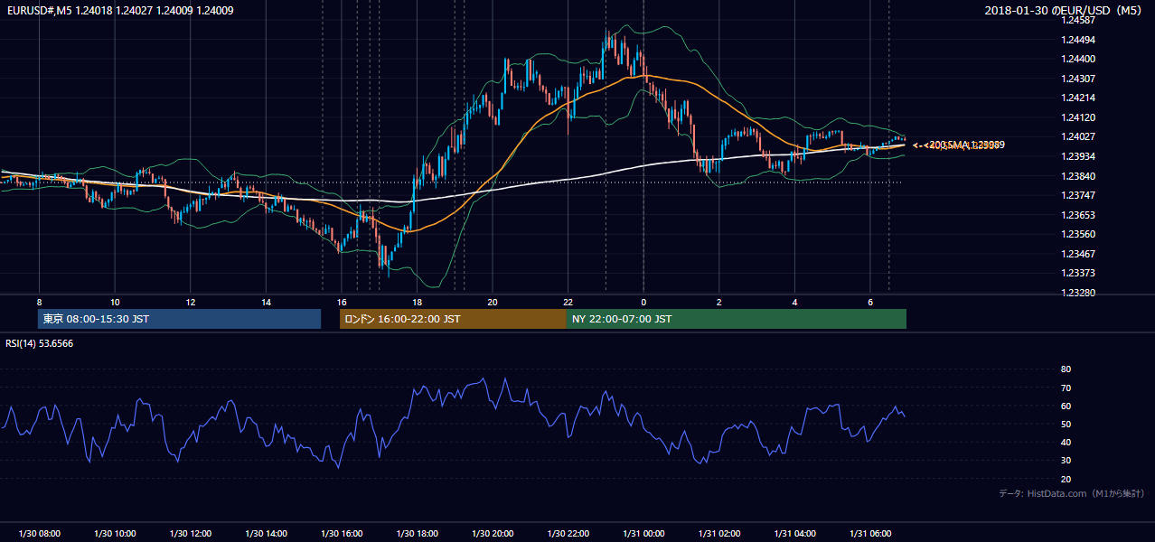Screen dimensions: 1155x542
Task: Click price axis label 1.24027
Action: (1078, 136)
